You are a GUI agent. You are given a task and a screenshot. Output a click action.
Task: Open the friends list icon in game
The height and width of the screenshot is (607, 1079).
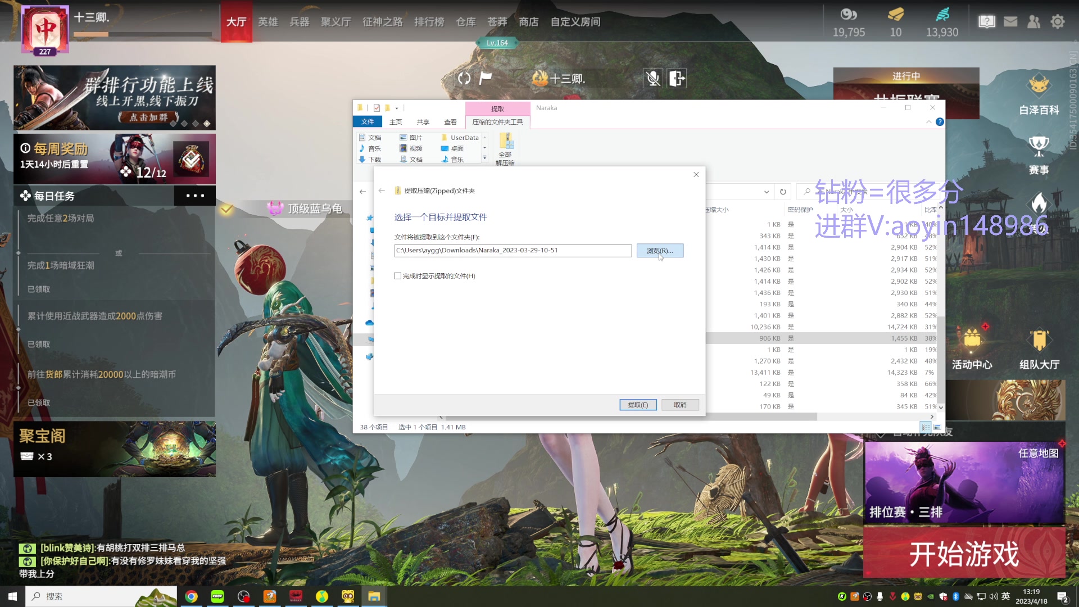click(1033, 22)
